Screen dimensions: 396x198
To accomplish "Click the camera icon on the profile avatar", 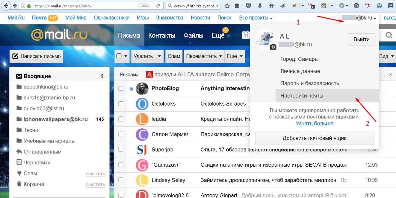I will tap(273, 47).
